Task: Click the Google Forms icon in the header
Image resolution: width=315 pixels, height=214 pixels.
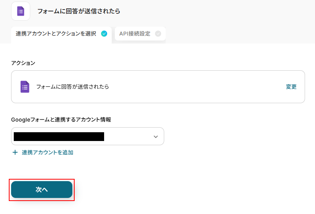Action: click(21, 11)
